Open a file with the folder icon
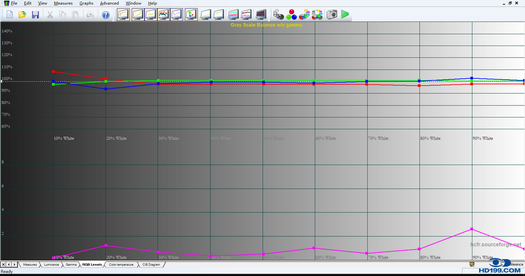Image resolution: width=525 pixels, height=276 pixels. (x=22, y=15)
